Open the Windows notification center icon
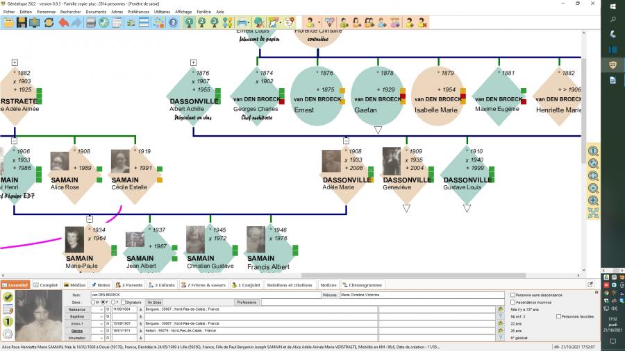625x351 pixels. [613, 341]
